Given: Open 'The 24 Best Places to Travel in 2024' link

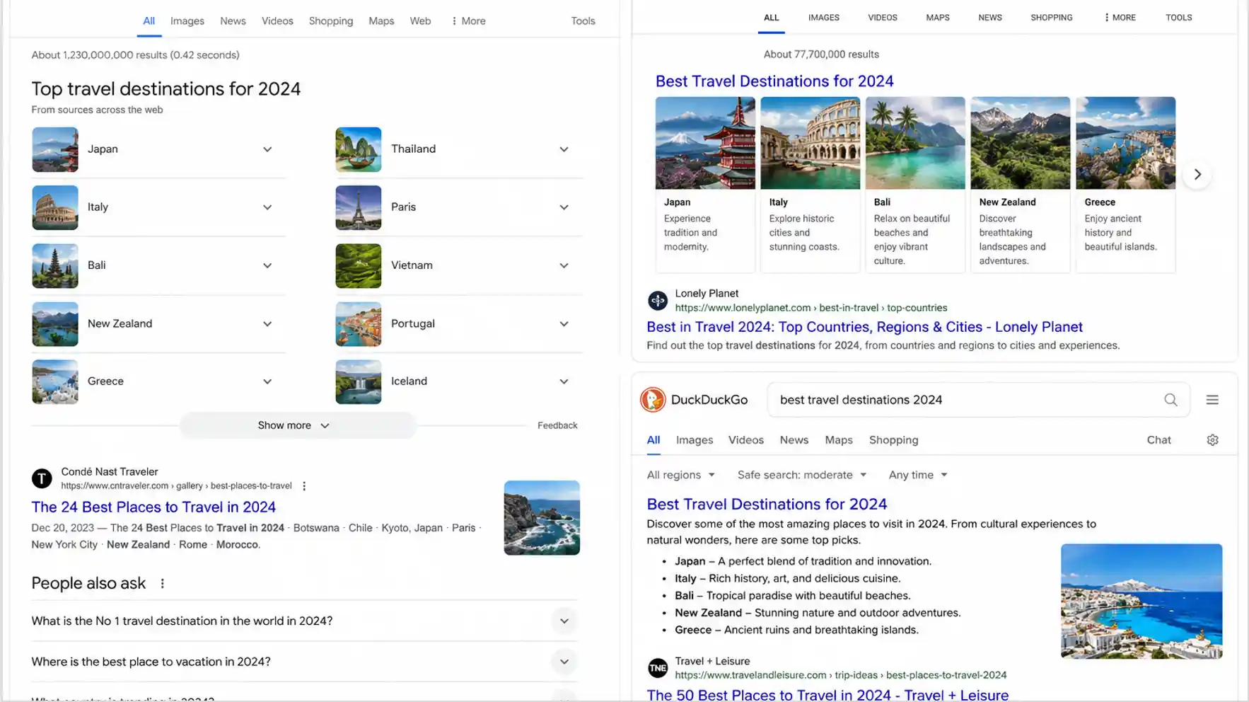Looking at the screenshot, I should tap(153, 507).
